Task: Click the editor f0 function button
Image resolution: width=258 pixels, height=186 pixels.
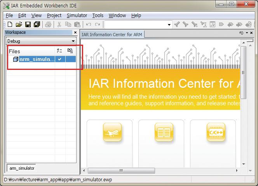Action: 241,33
